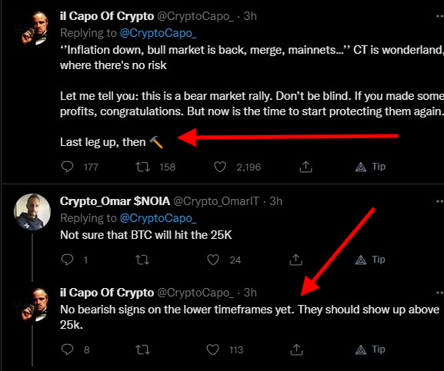
Task: Tip on the bottom il Capo tweet
Action: tap(370, 349)
